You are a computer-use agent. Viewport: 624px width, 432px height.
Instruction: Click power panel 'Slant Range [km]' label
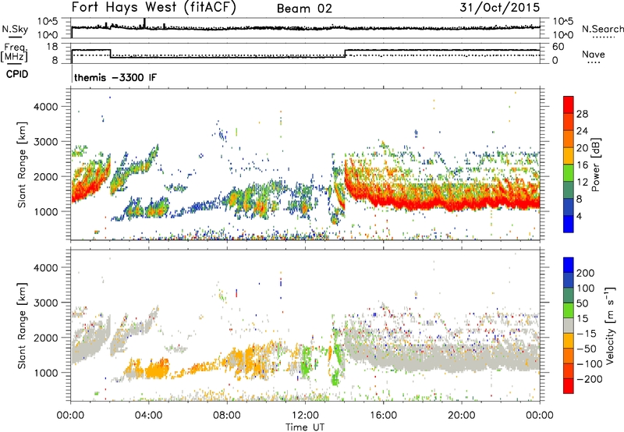coord(22,165)
